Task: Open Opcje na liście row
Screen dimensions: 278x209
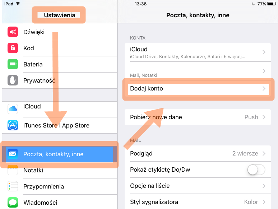Action: click(x=197, y=186)
